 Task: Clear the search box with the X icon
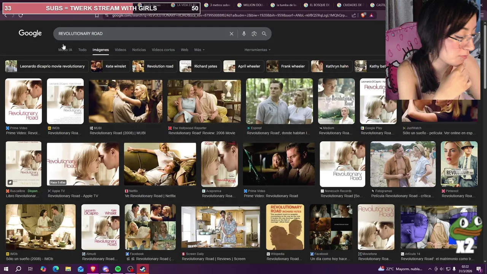pos(231,34)
